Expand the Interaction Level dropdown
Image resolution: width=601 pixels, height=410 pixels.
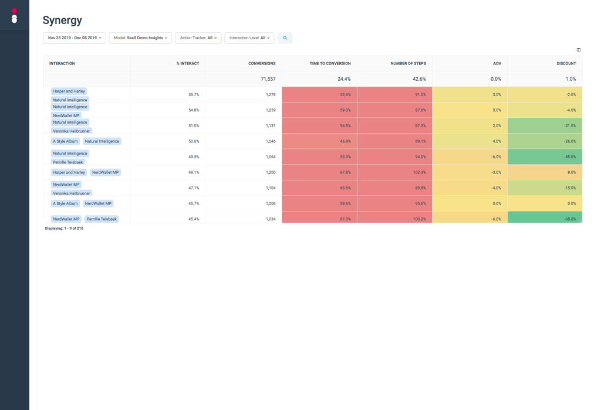click(x=249, y=38)
